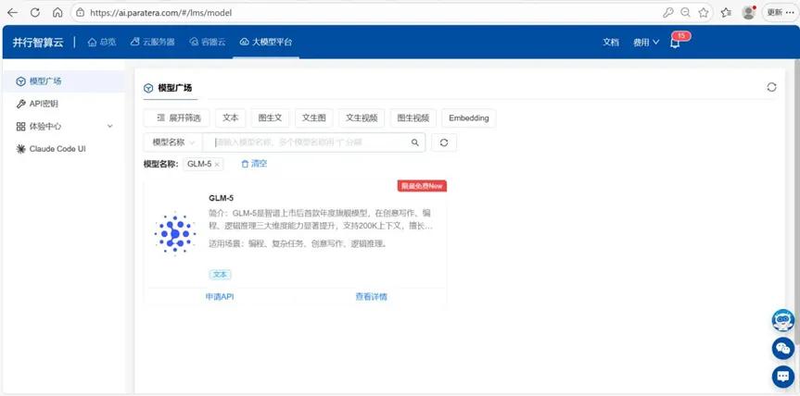This screenshot has height=396, width=800.
Task: Open the browser home page icon
Action: pyautogui.click(x=57, y=13)
